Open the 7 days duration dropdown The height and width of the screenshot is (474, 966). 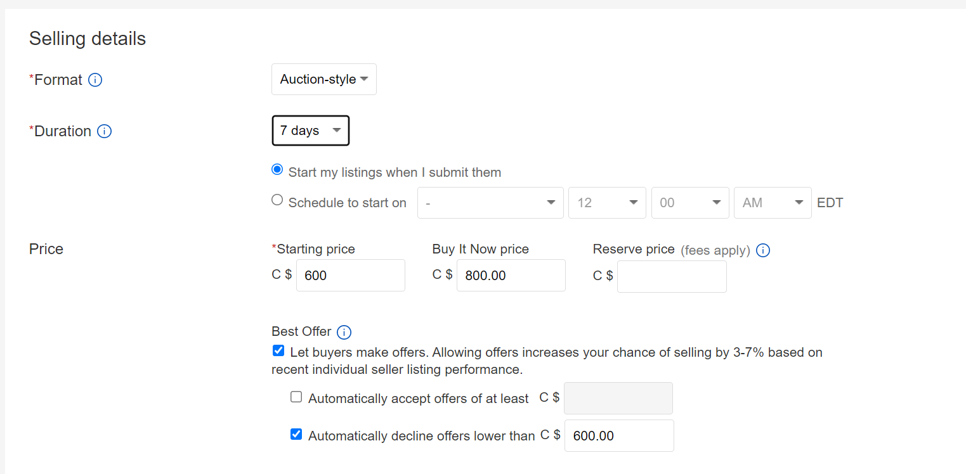click(311, 131)
